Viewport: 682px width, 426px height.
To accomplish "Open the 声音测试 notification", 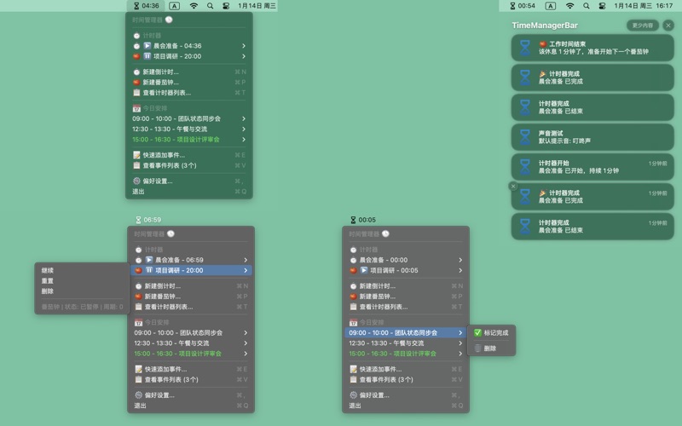I will [x=592, y=137].
